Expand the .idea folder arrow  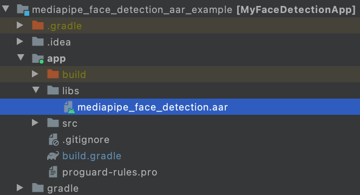pos(20,42)
